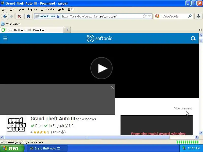Click the forward navigation arrow
Image resolution: width=203 pixels, height=152 pixels.
(x=11, y=16)
